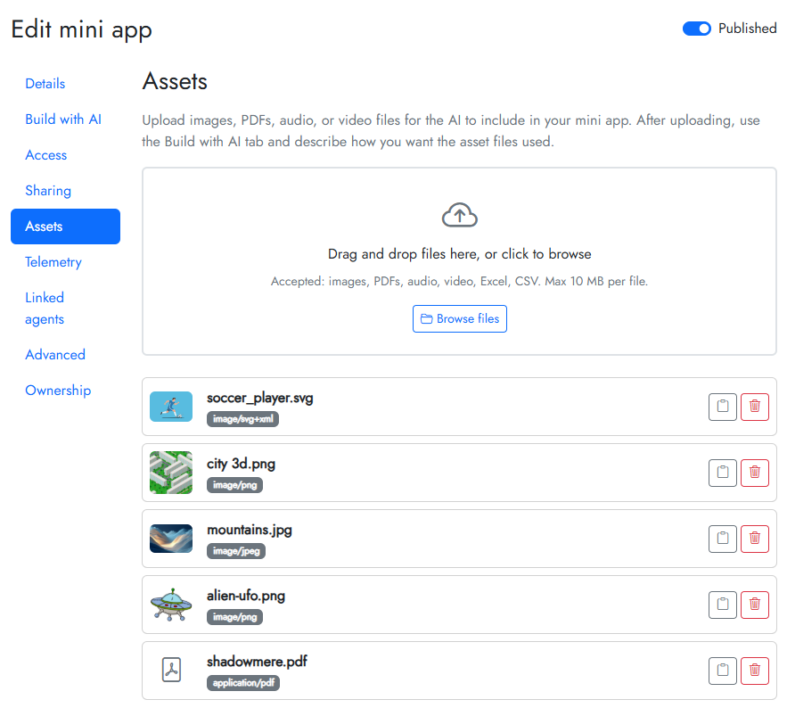Copy the city 3d.png asset reference
787x708 pixels.
(x=723, y=473)
